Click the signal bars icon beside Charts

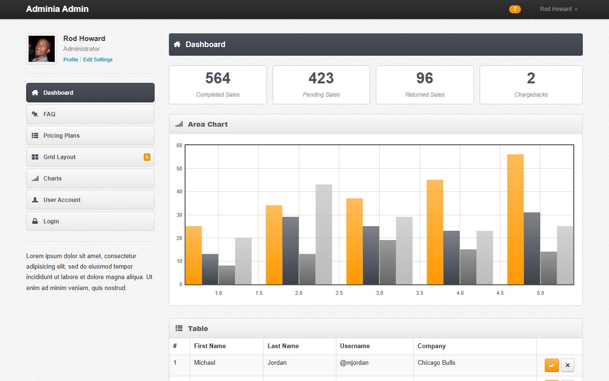[x=35, y=179]
